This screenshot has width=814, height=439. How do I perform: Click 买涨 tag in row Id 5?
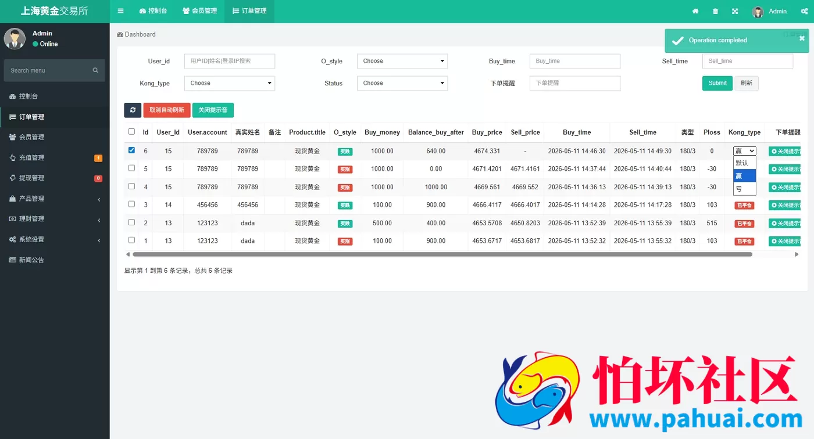pos(345,170)
